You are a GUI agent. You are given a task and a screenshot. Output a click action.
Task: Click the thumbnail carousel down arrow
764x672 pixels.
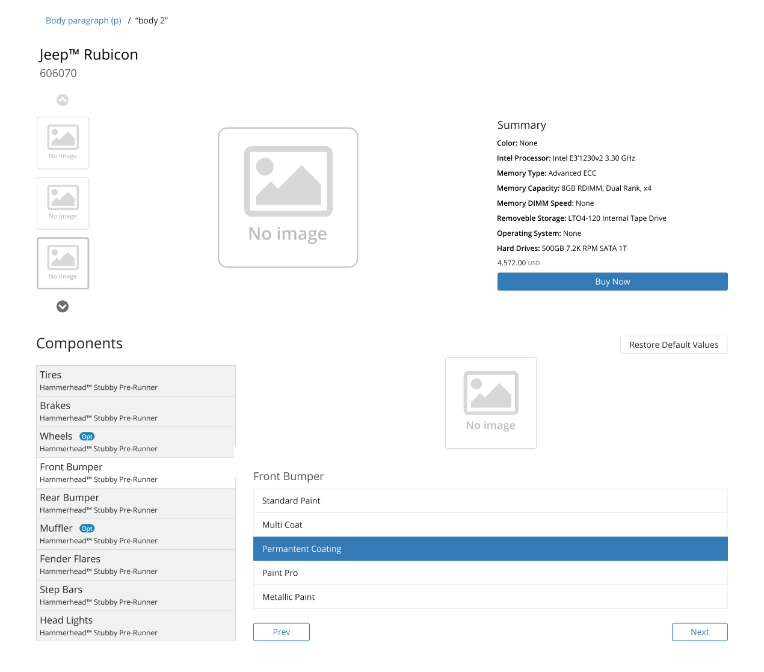click(63, 306)
